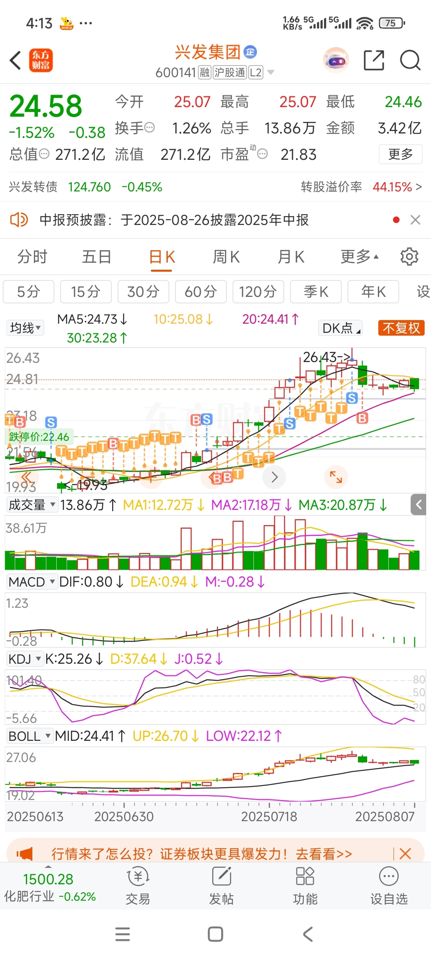Select the 15分 period button
Image resolution: width=431 pixels, height=959 pixels.
pyautogui.click(x=86, y=292)
